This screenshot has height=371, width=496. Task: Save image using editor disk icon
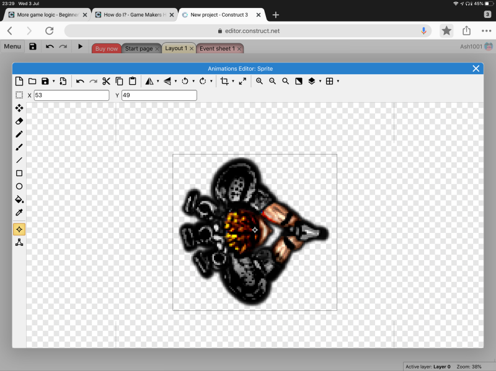tap(45, 81)
